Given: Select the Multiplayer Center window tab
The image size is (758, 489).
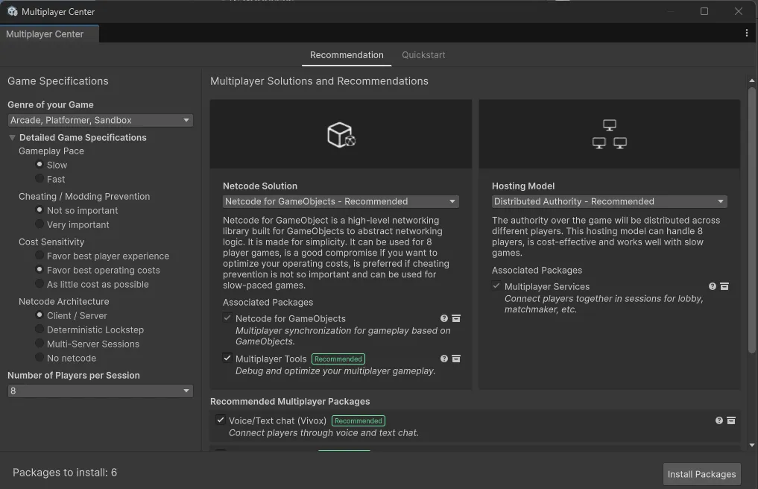Looking at the screenshot, I should pyautogui.click(x=49, y=34).
